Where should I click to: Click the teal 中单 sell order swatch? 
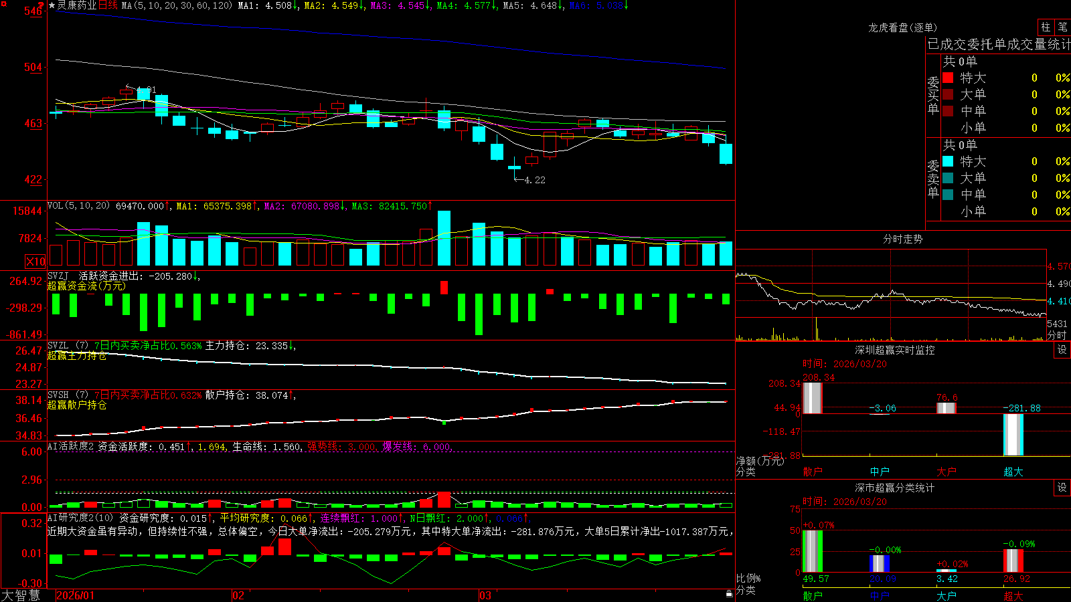coord(948,195)
